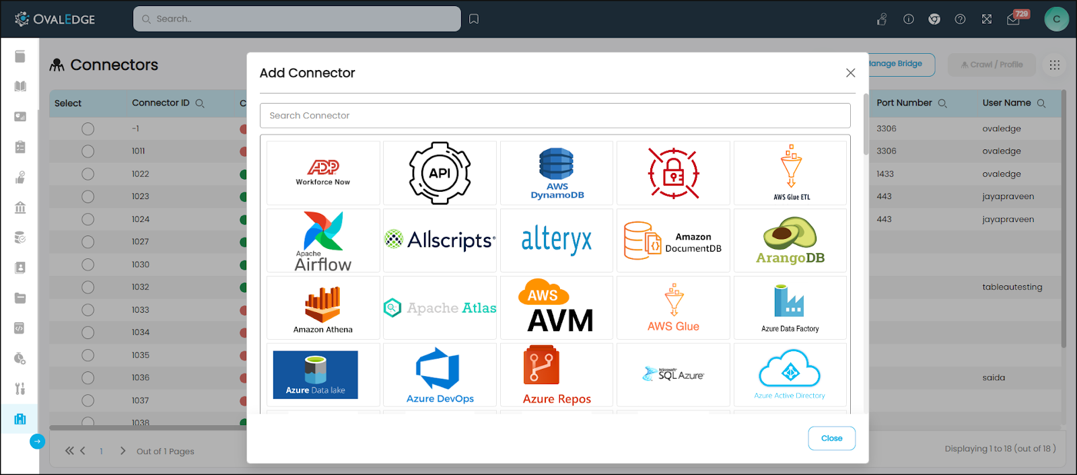Select radio button for connector 1011
Image resolution: width=1077 pixels, height=475 pixels.
(88, 151)
